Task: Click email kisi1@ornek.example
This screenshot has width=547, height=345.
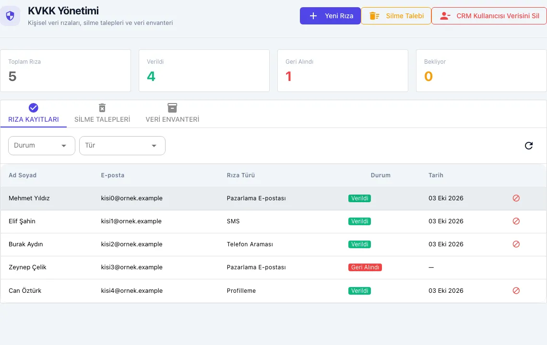Action: click(x=131, y=221)
